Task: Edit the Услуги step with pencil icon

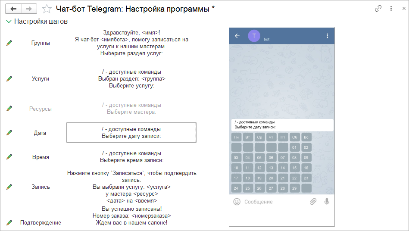Action: pos(9,79)
